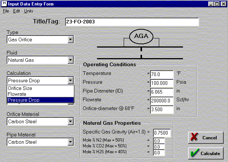Click the red X Cancel icon

point(194,137)
